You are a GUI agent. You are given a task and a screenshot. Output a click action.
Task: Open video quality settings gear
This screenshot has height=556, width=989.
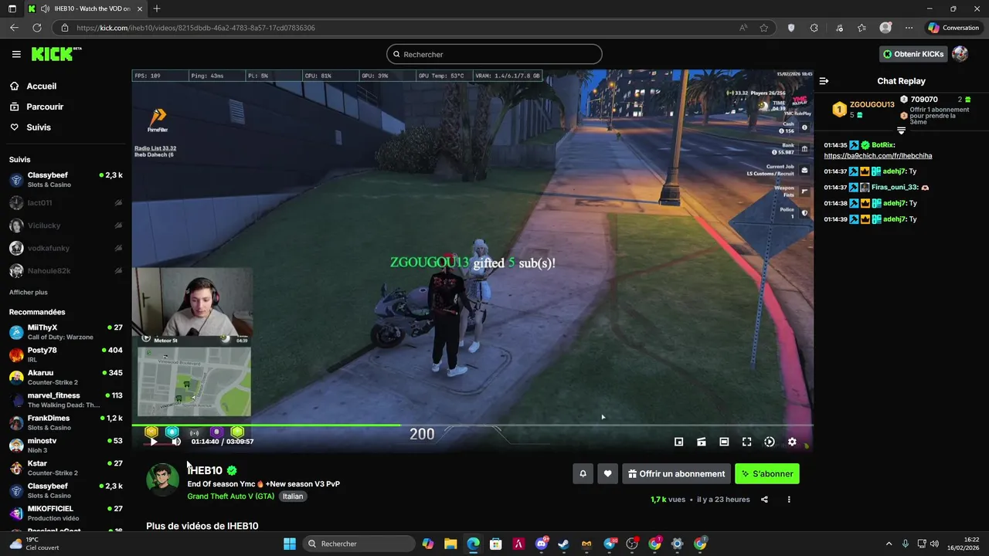(792, 442)
